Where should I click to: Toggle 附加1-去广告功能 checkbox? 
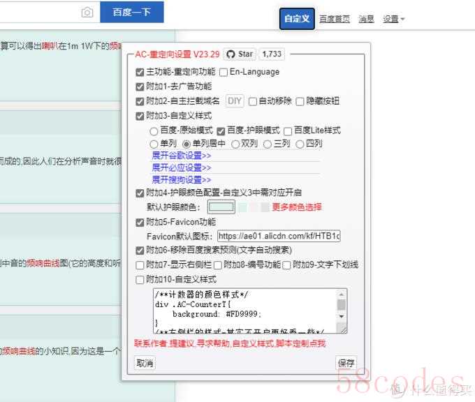click(140, 87)
